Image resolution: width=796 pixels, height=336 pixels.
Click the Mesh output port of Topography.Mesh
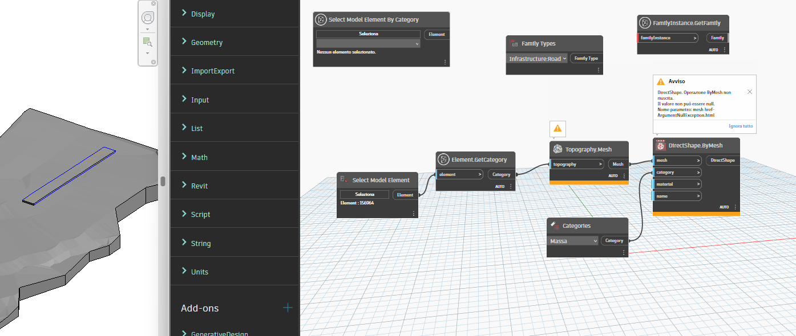click(x=618, y=164)
